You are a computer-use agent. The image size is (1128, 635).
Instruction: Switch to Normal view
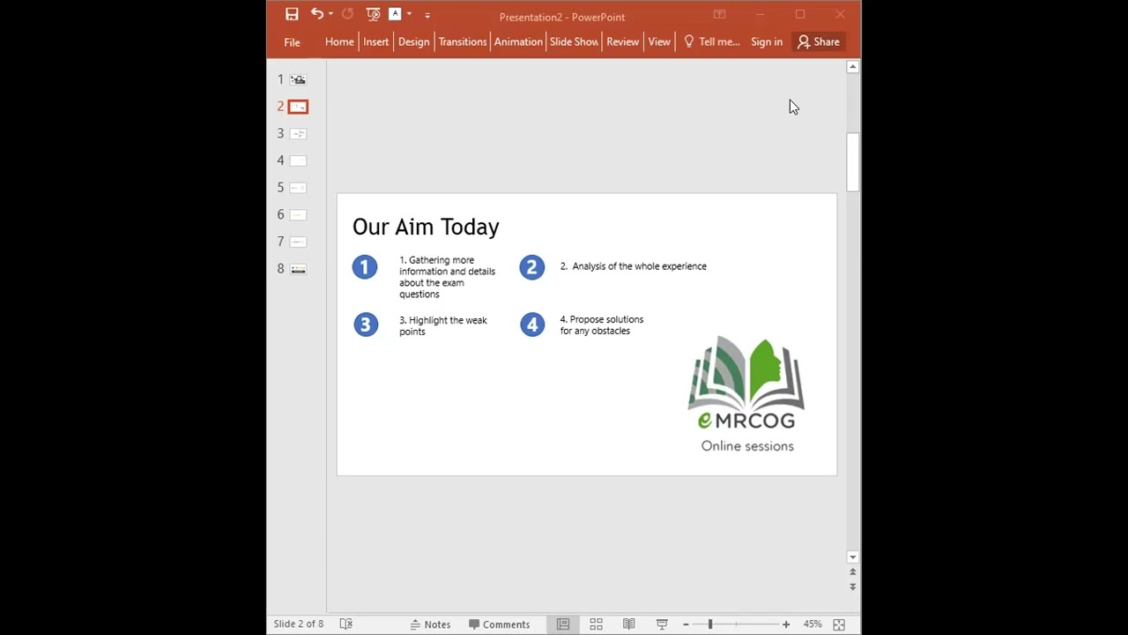click(x=562, y=624)
